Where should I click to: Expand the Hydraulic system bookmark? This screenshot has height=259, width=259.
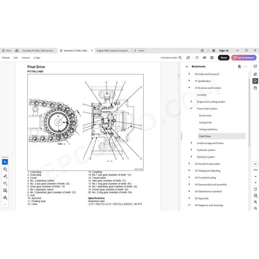pos(191,150)
